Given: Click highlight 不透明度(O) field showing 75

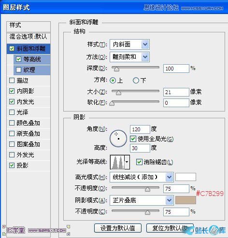Looking at the screenshot, I should tap(176, 189).
